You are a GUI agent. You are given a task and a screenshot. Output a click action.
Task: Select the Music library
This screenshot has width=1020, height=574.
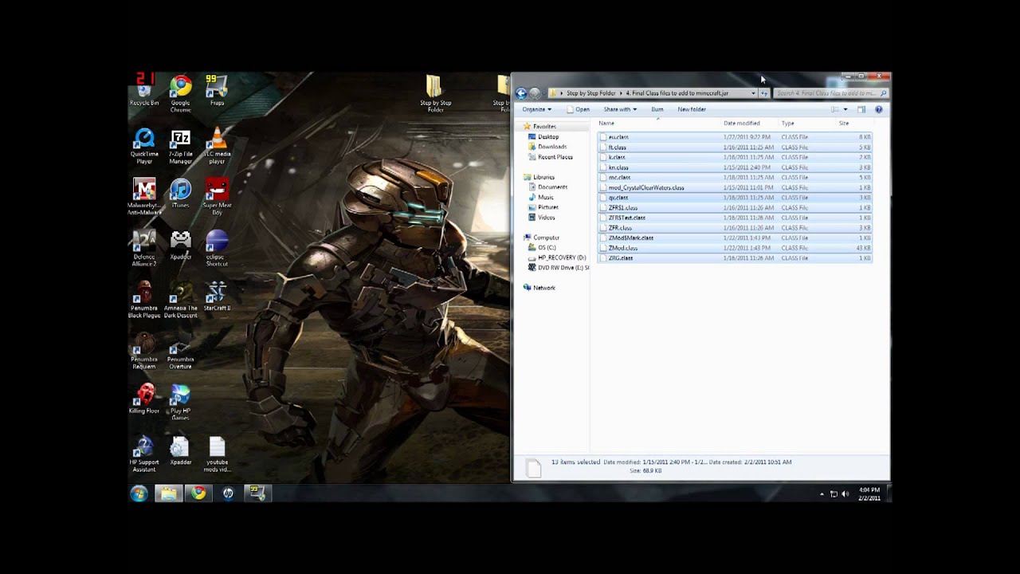[541, 198]
